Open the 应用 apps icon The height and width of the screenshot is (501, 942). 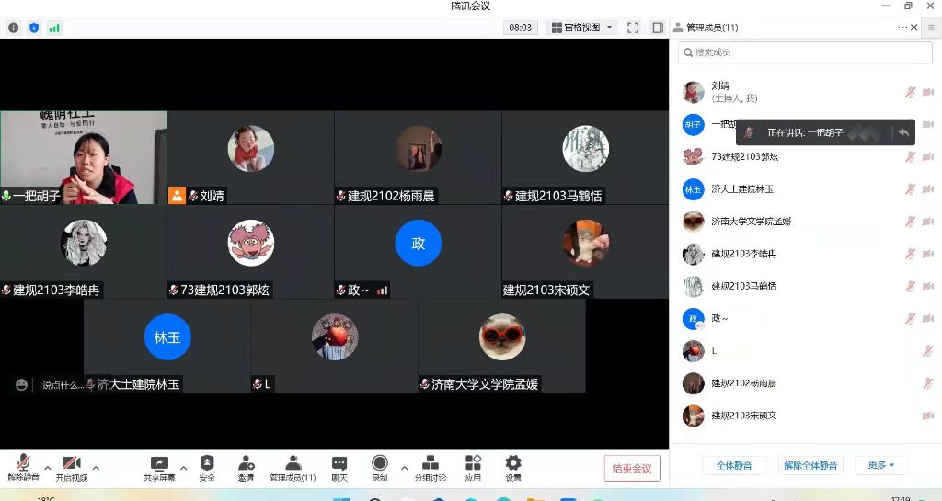tap(473, 466)
